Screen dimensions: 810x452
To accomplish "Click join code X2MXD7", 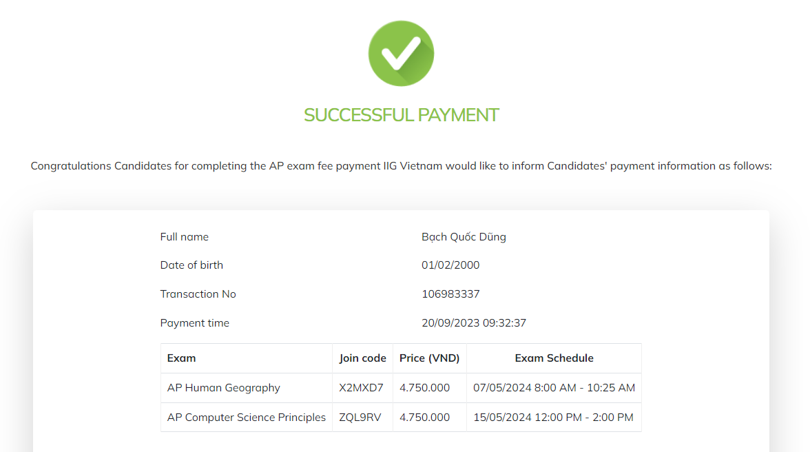I will [362, 388].
